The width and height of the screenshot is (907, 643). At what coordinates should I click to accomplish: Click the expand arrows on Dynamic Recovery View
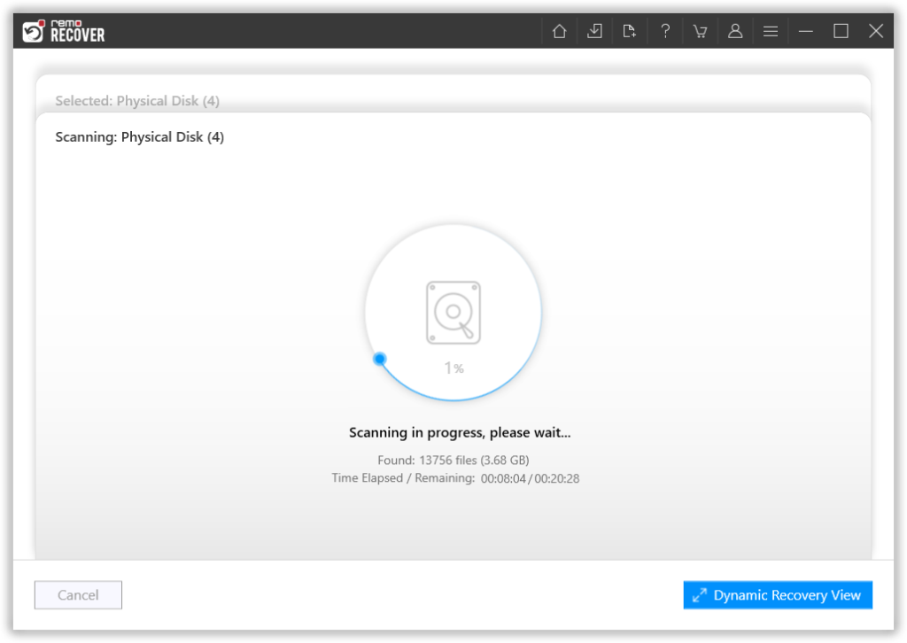[x=702, y=594]
